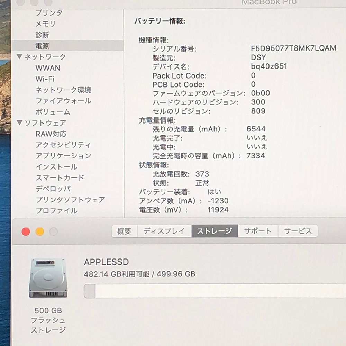The width and height of the screenshot is (346, 346).
Task: Select プリンタソフトウェア in the sidebar
Action: click(70, 200)
